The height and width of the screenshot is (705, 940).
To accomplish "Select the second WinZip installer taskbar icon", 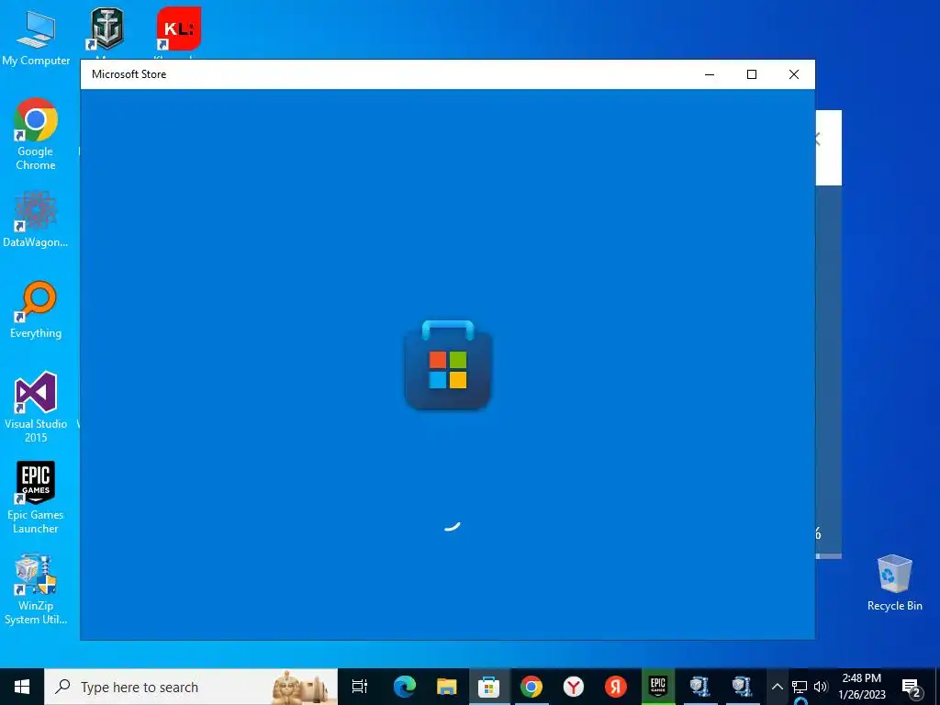I will (x=742, y=687).
